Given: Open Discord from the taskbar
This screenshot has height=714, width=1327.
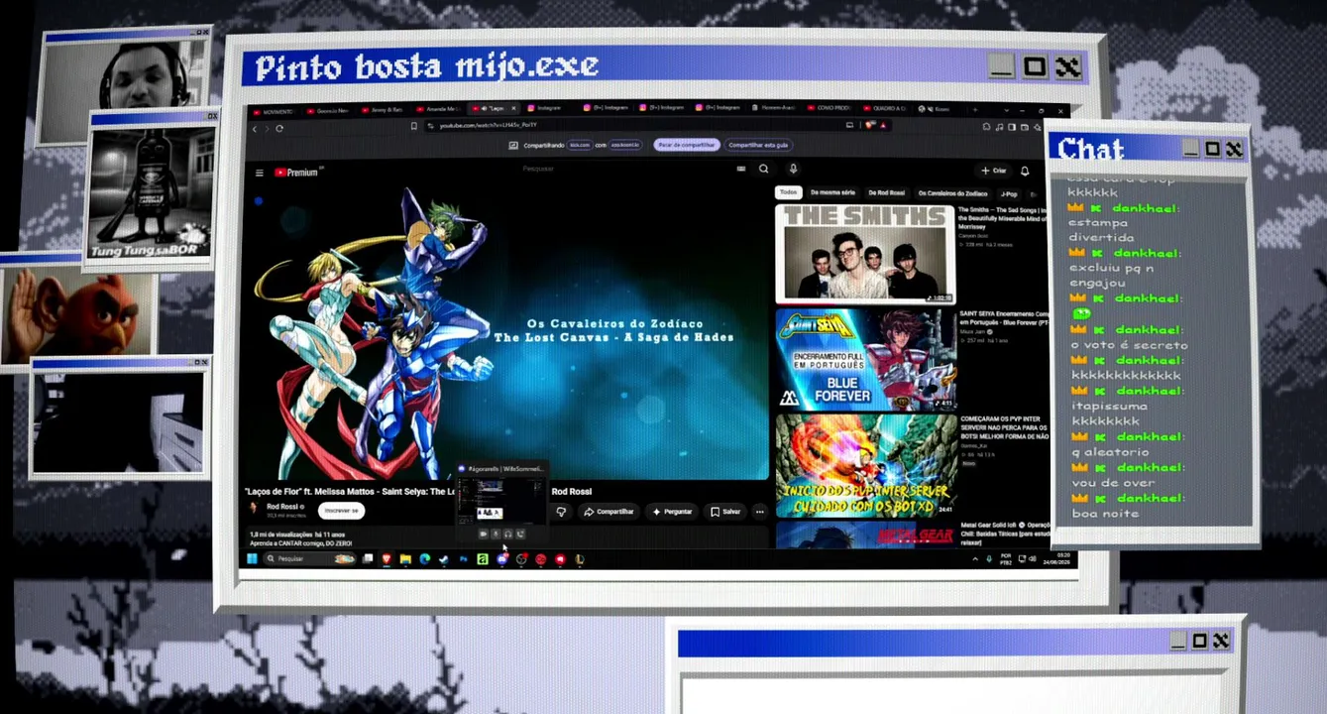Looking at the screenshot, I should coord(501,559).
